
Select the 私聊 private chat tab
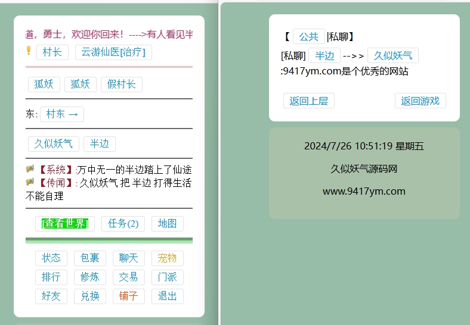tap(339, 37)
